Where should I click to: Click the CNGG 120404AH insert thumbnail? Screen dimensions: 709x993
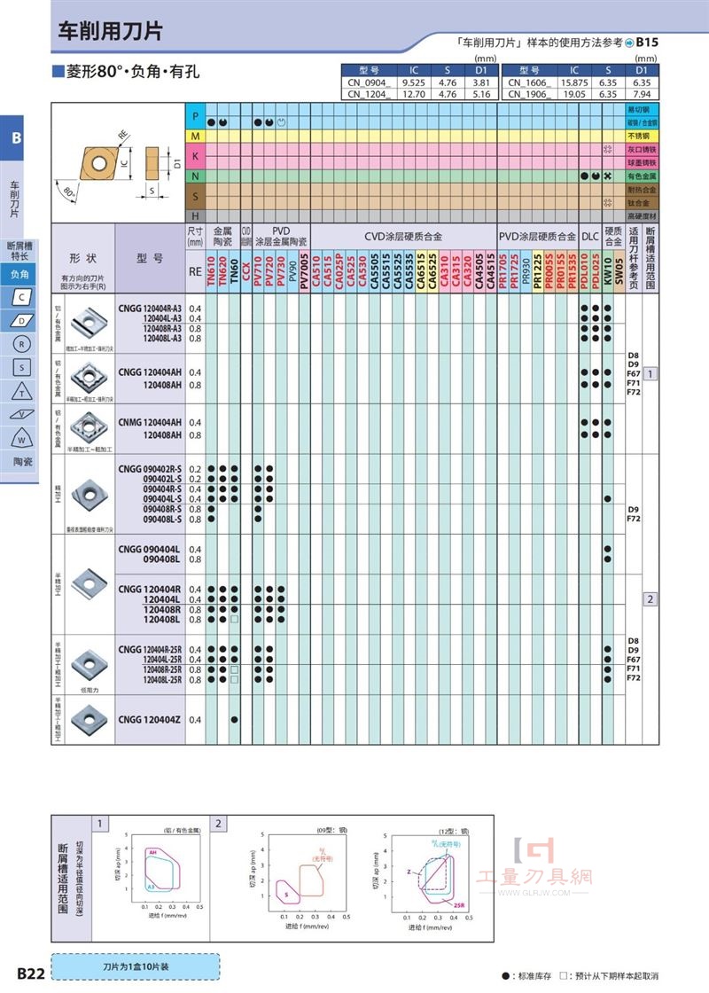pos(90,378)
